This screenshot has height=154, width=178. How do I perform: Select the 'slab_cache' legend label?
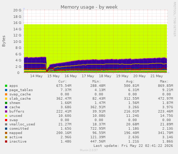tap(20, 99)
